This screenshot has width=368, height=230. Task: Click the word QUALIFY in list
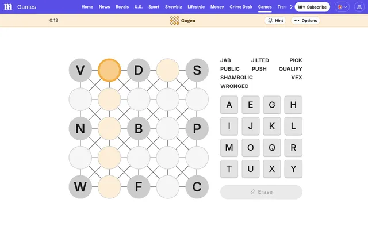[x=290, y=69]
